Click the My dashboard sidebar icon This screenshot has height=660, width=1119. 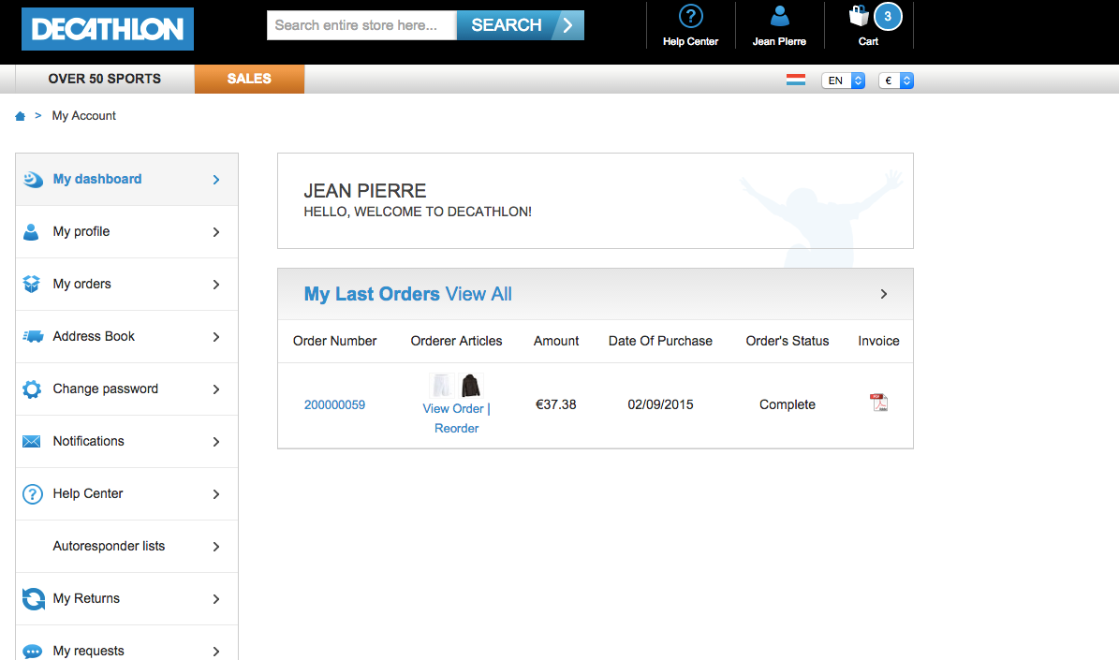(32, 179)
